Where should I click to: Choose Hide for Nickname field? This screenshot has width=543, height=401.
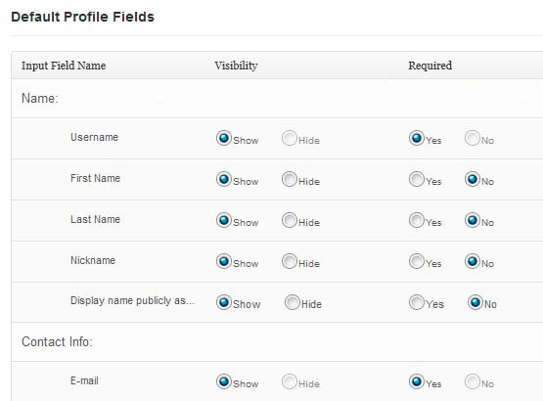coord(290,261)
